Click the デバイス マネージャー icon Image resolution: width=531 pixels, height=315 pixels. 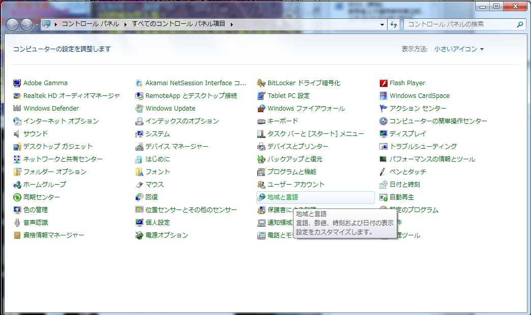[139, 147]
